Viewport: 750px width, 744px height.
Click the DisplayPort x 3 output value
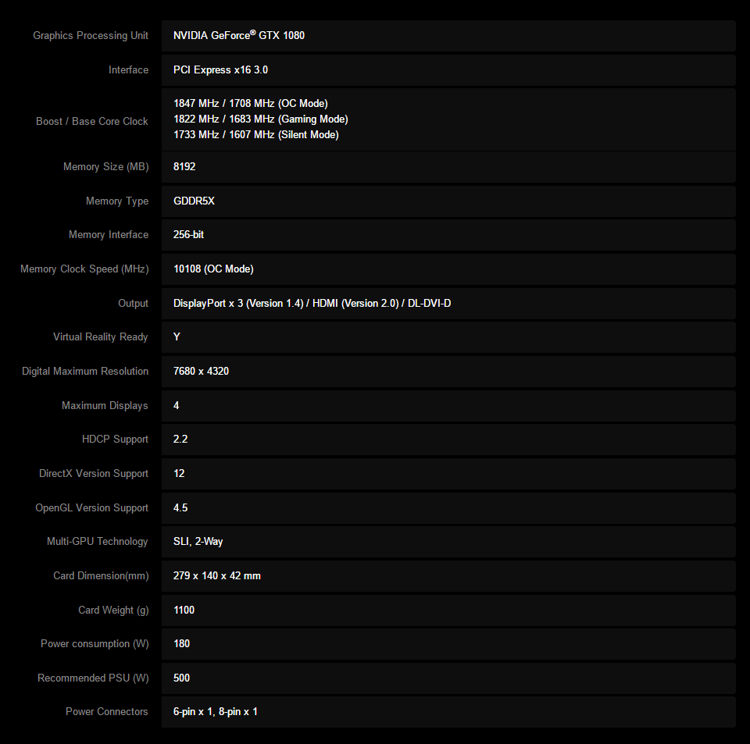pos(312,304)
